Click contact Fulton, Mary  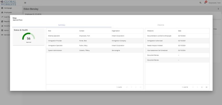click(83, 45)
